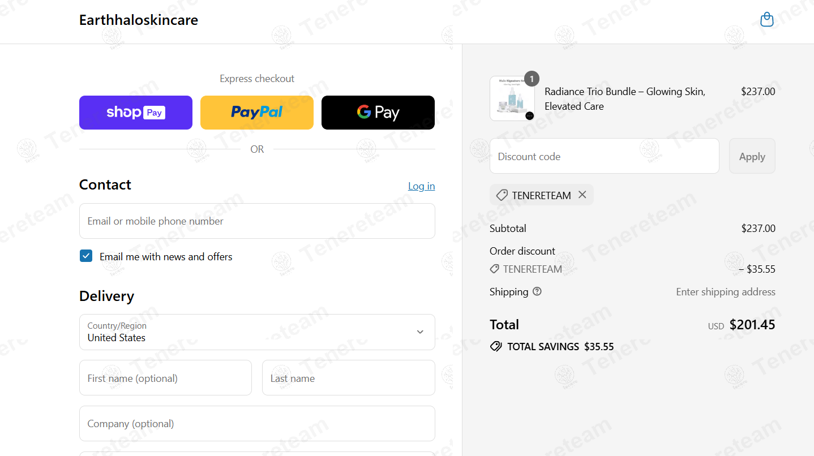Pay with Google Pay express checkout
The image size is (814, 456).
tap(378, 113)
